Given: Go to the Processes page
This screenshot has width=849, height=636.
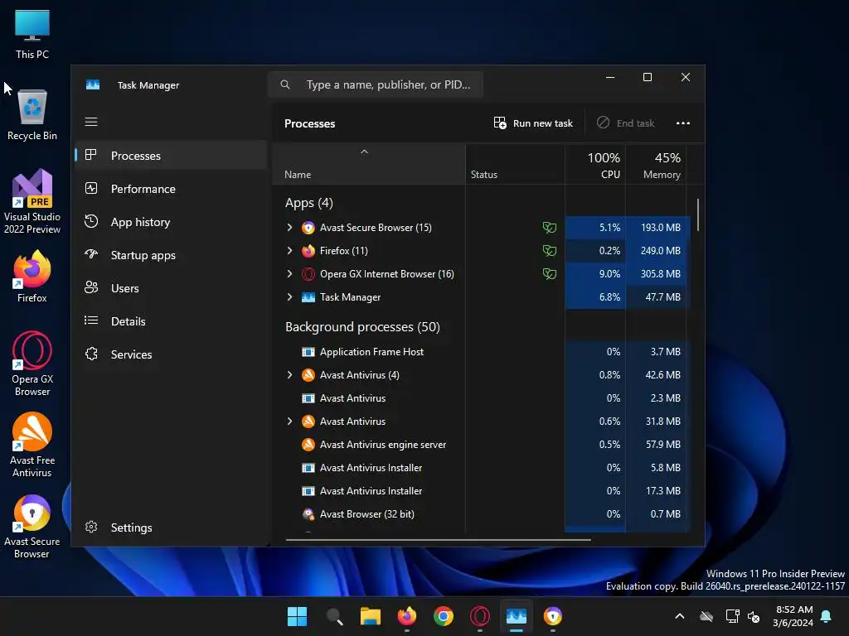Looking at the screenshot, I should click(x=171, y=156).
